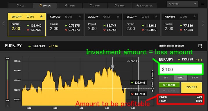Viewport: 208px width, 111px height.
Task: Expand the All Assets dropdown
Action: 182,4
